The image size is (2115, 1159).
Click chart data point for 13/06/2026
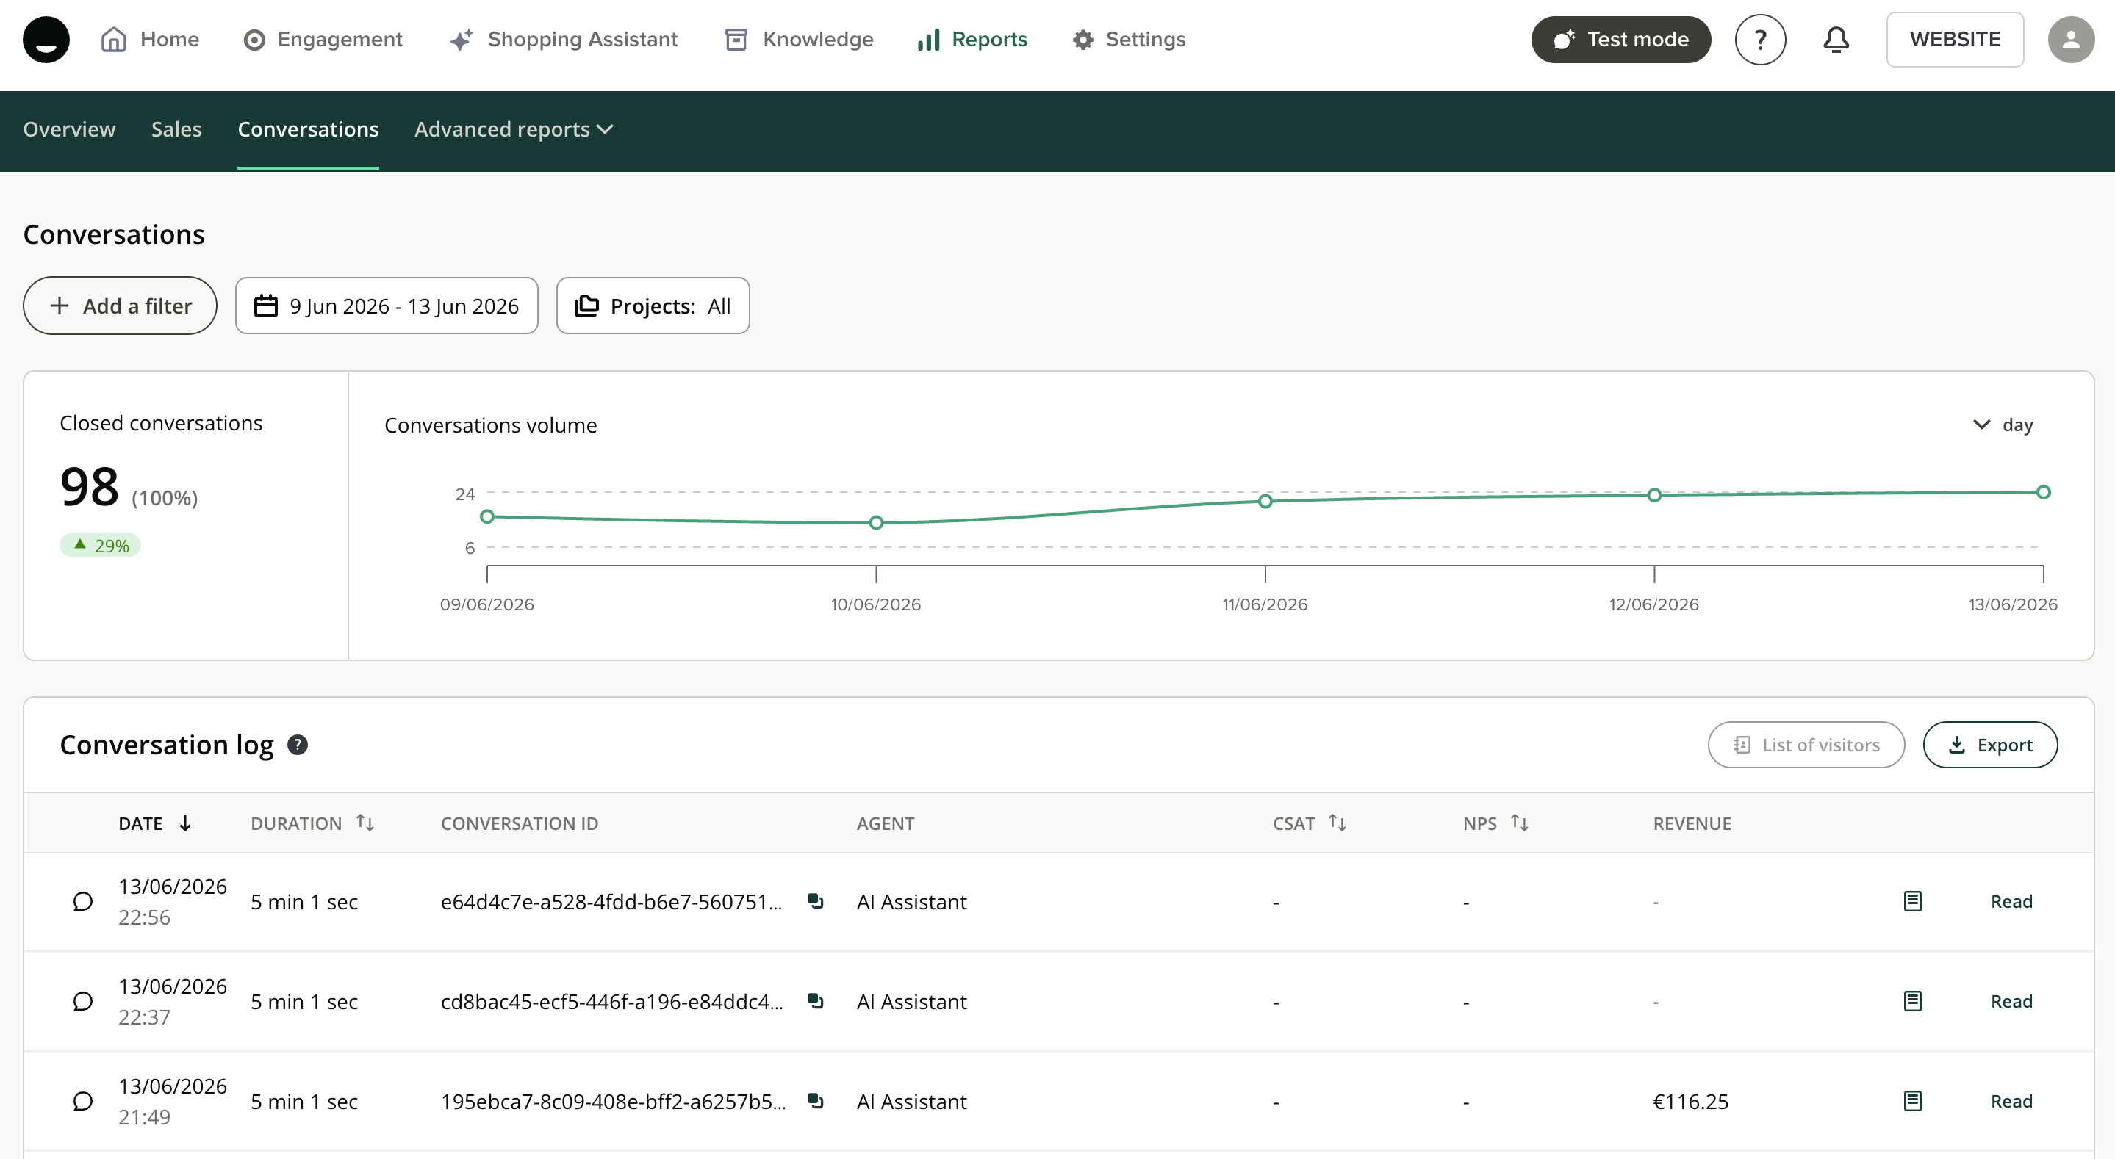click(2044, 491)
